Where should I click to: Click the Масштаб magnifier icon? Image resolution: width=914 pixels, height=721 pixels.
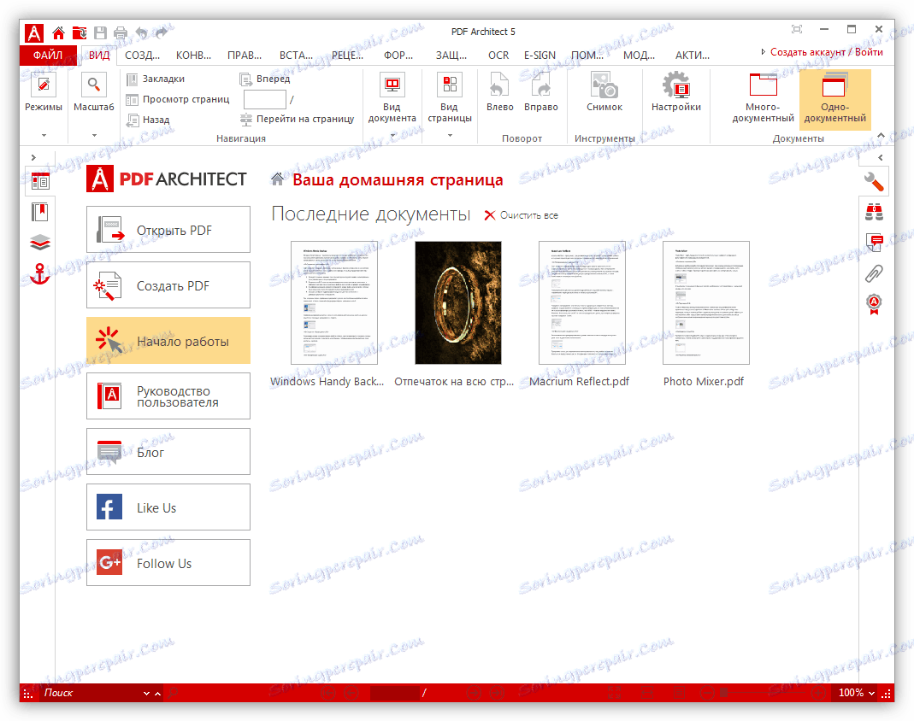pyautogui.click(x=93, y=85)
